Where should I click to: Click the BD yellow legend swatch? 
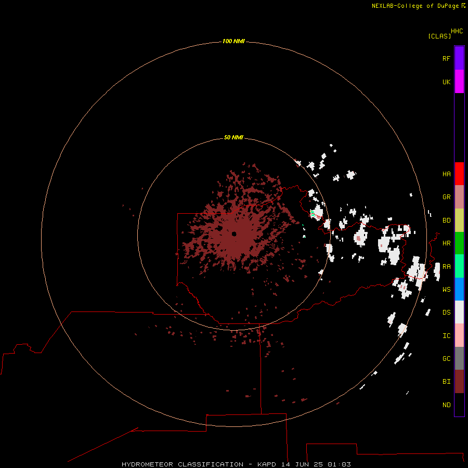[459, 220]
